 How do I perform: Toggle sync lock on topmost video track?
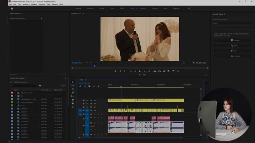click(x=91, y=100)
